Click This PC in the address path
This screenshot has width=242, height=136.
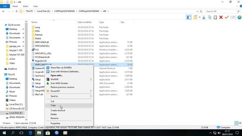coord(29,11)
